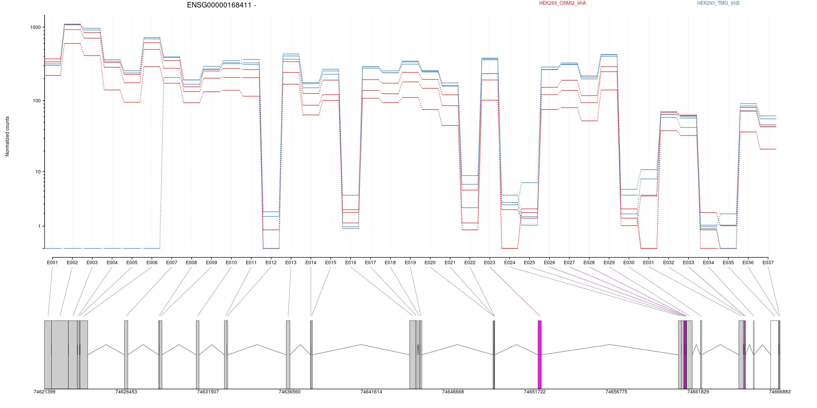Click the y-axis tick label 10

click(38, 172)
